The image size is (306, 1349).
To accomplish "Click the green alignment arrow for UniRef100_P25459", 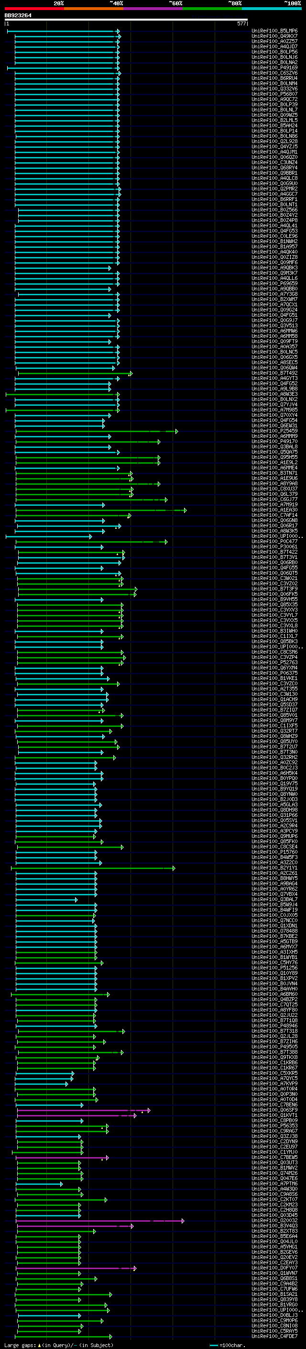I will point(97,432).
